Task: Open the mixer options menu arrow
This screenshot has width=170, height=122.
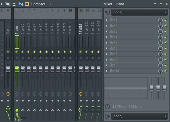Action: click(2, 4)
